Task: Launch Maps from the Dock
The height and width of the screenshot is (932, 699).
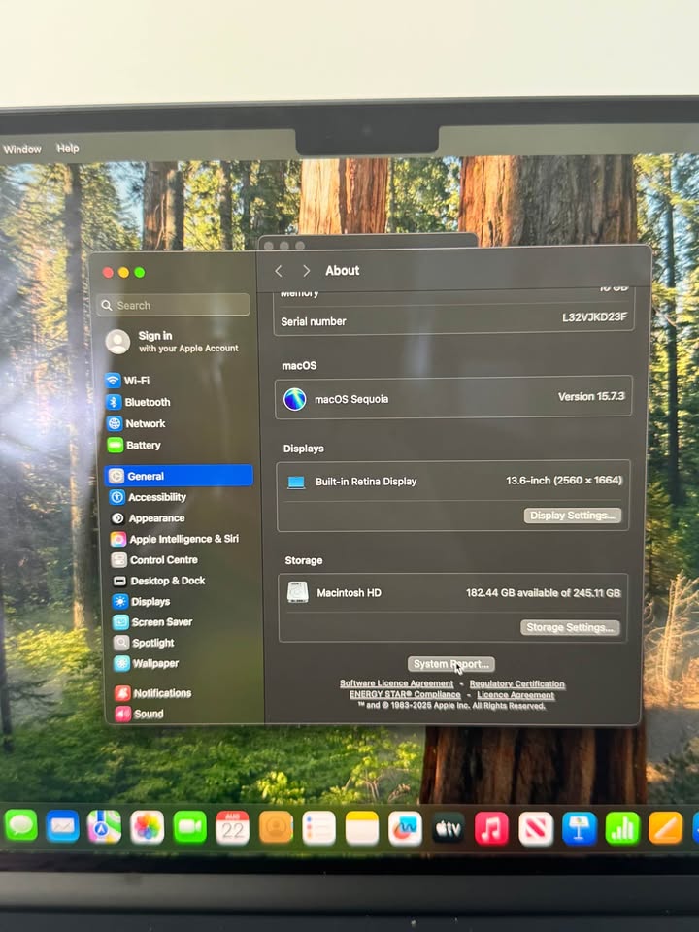Action: (x=104, y=827)
